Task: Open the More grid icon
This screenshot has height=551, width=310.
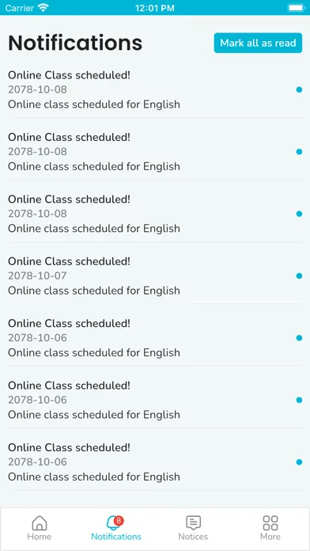Action: click(270, 522)
